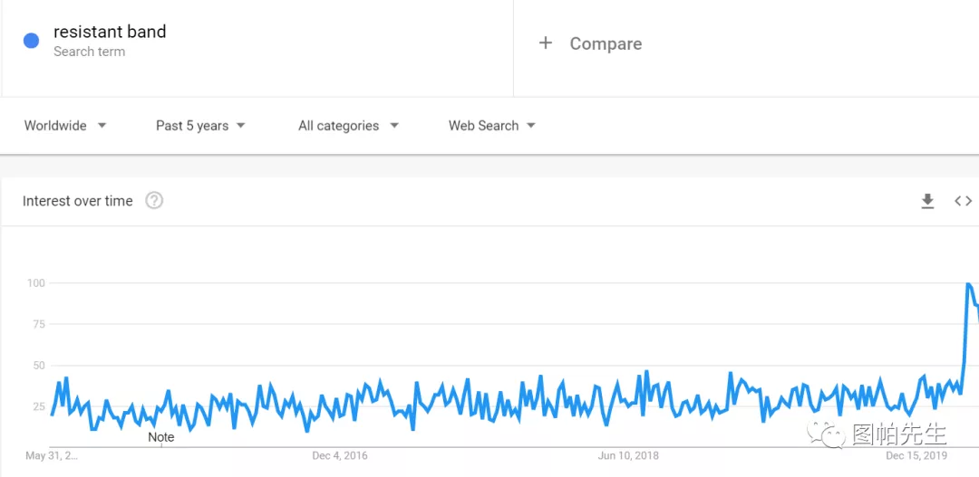This screenshot has width=979, height=477.
Task: Click the download CSV icon
Action: [927, 201]
